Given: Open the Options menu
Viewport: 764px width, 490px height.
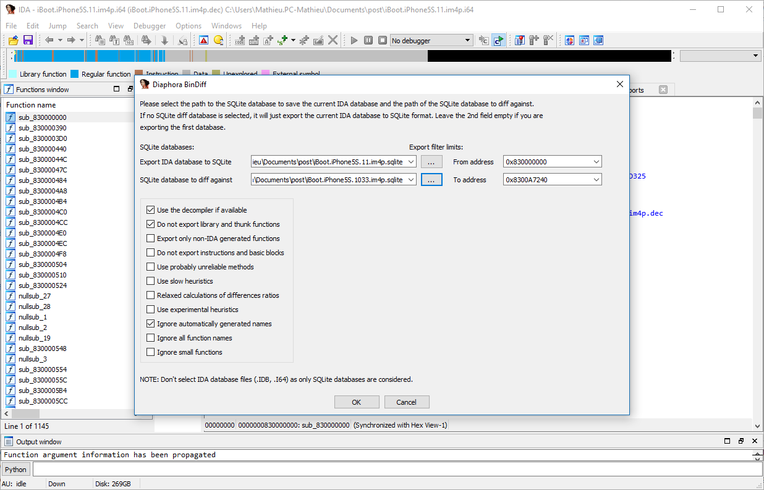Looking at the screenshot, I should [x=189, y=26].
